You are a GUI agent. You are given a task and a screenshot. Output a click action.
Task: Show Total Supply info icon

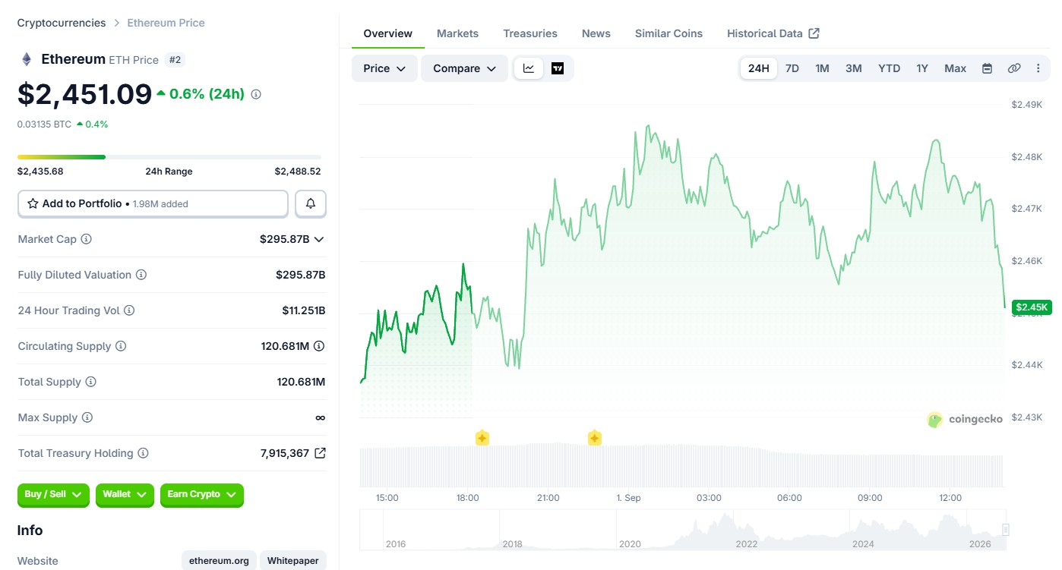point(90,382)
